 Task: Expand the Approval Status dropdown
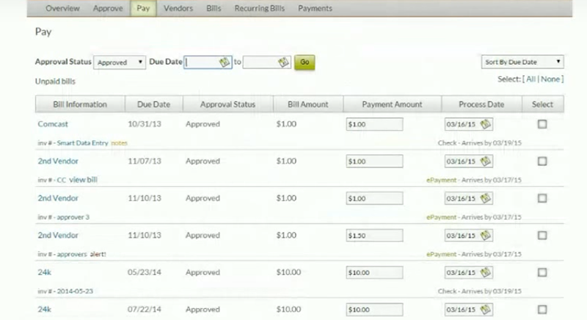[x=121, y=63]
